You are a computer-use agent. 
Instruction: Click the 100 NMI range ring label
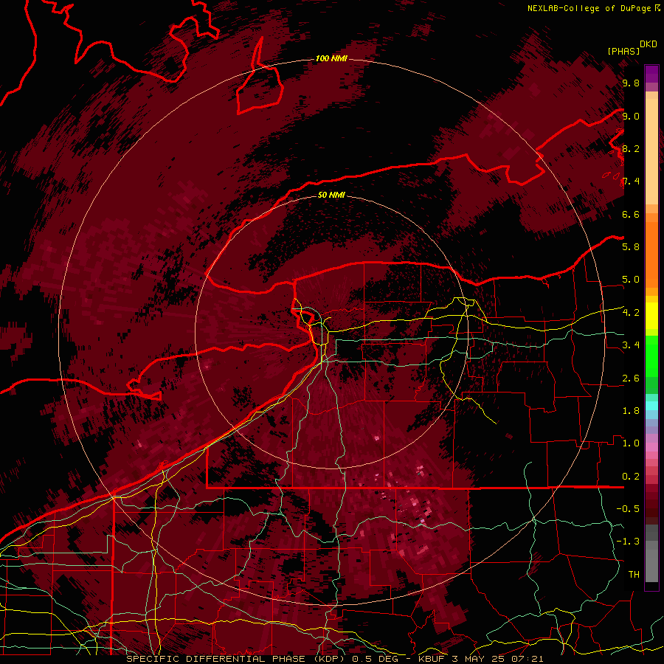tap(331, 58)
